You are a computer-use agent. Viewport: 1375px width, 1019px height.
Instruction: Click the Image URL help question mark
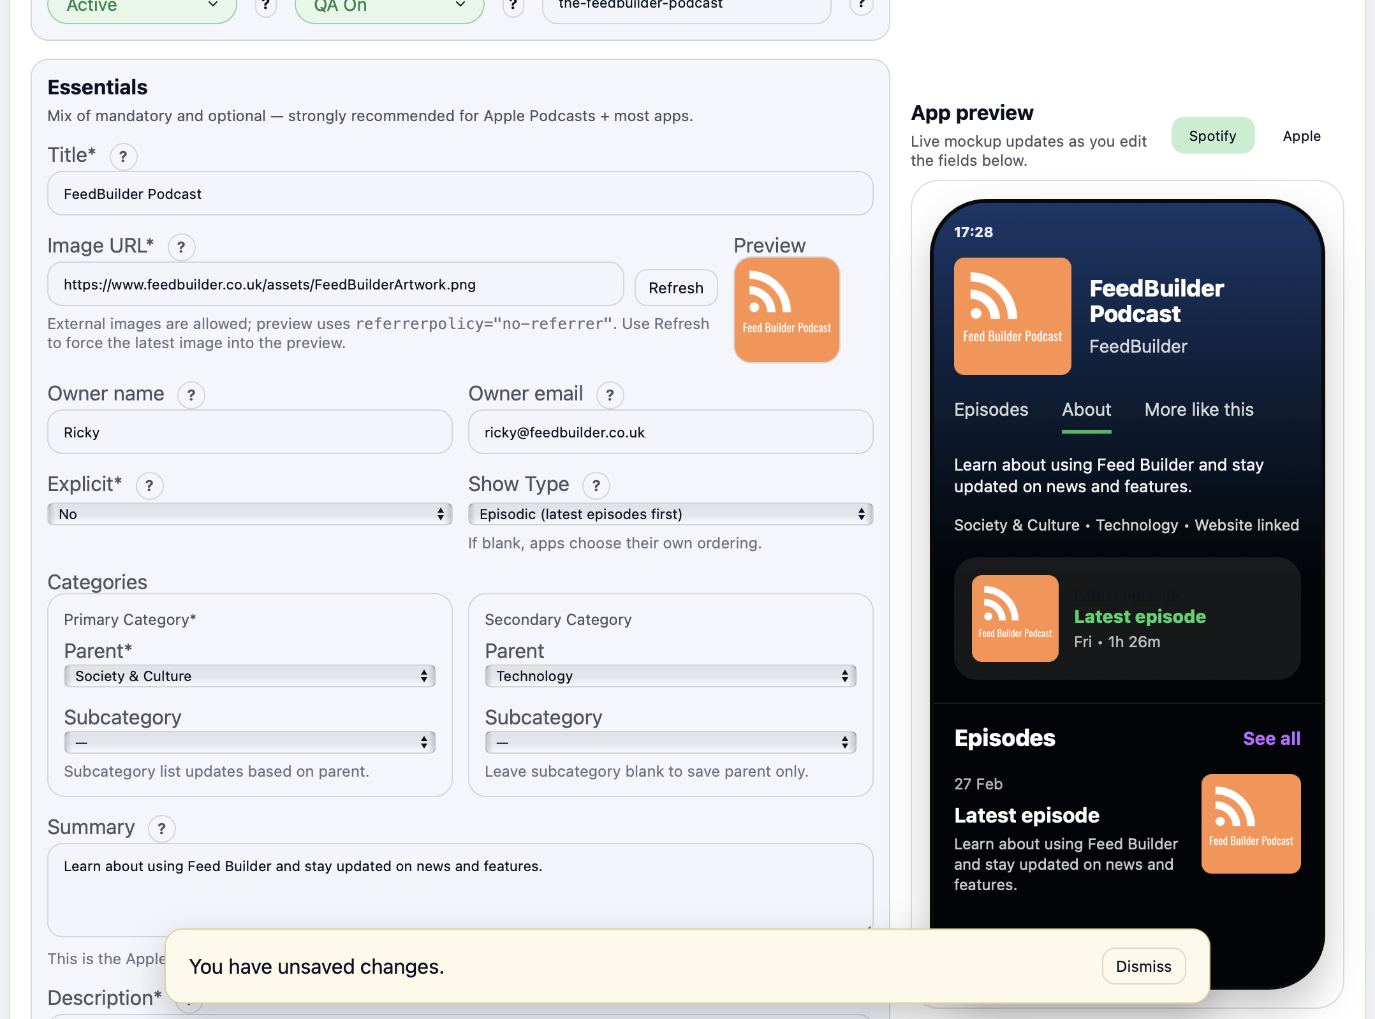tap(181, 247)
